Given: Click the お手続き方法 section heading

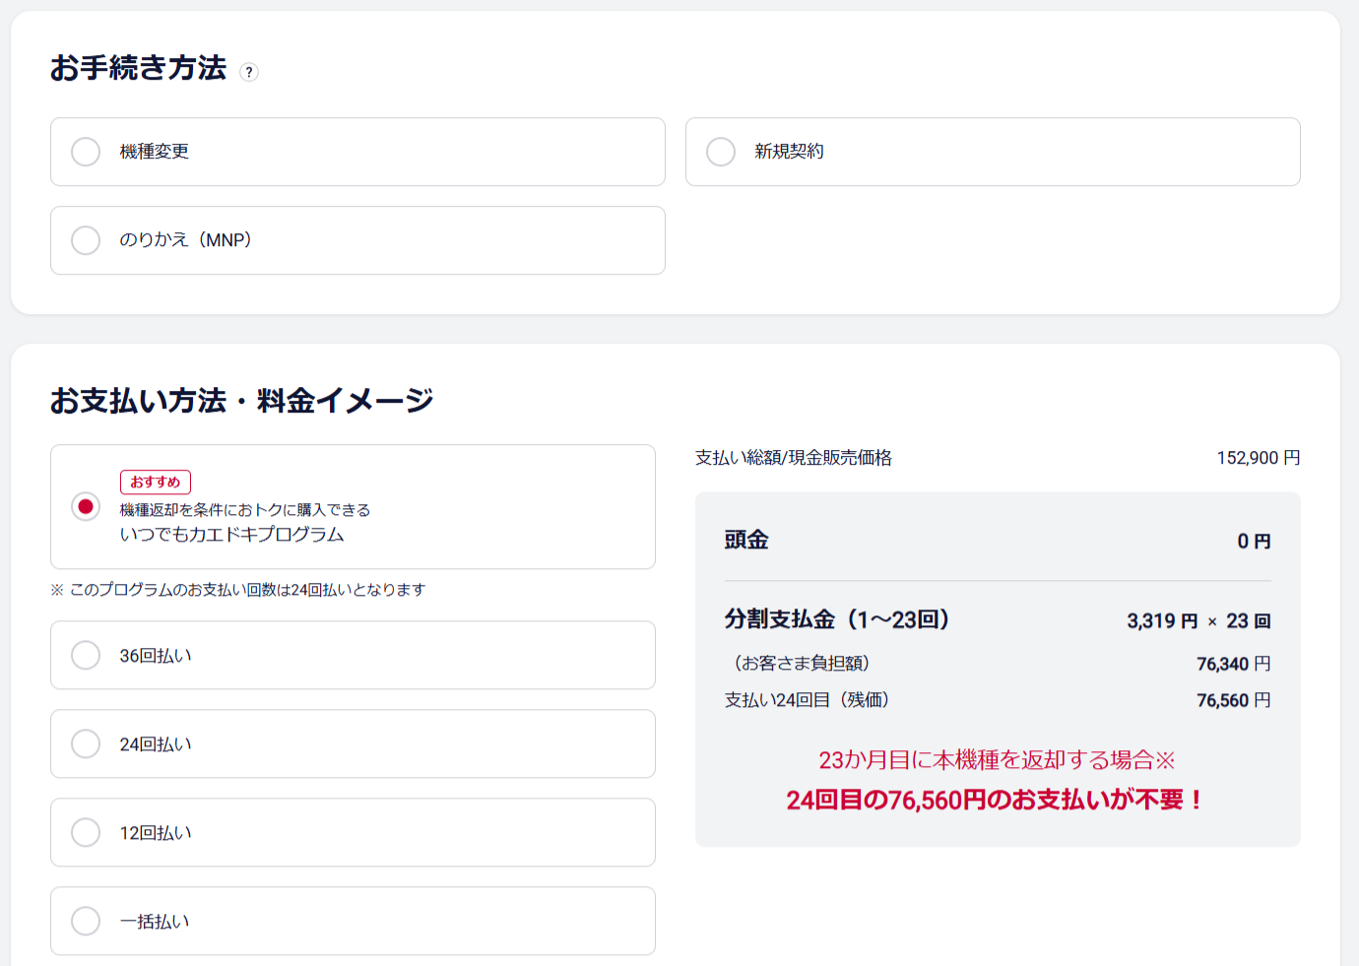Looking at the screenshot, I should pyautogui.click(x=139, y=68).
